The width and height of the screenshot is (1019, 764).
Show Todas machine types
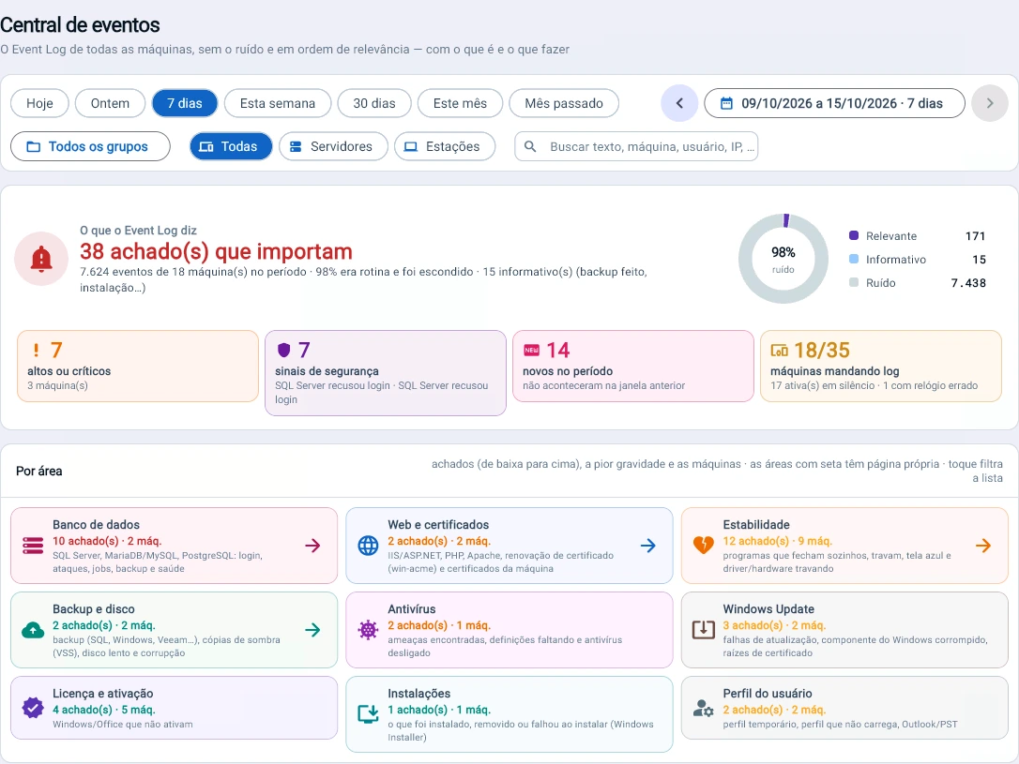[231, 146]
